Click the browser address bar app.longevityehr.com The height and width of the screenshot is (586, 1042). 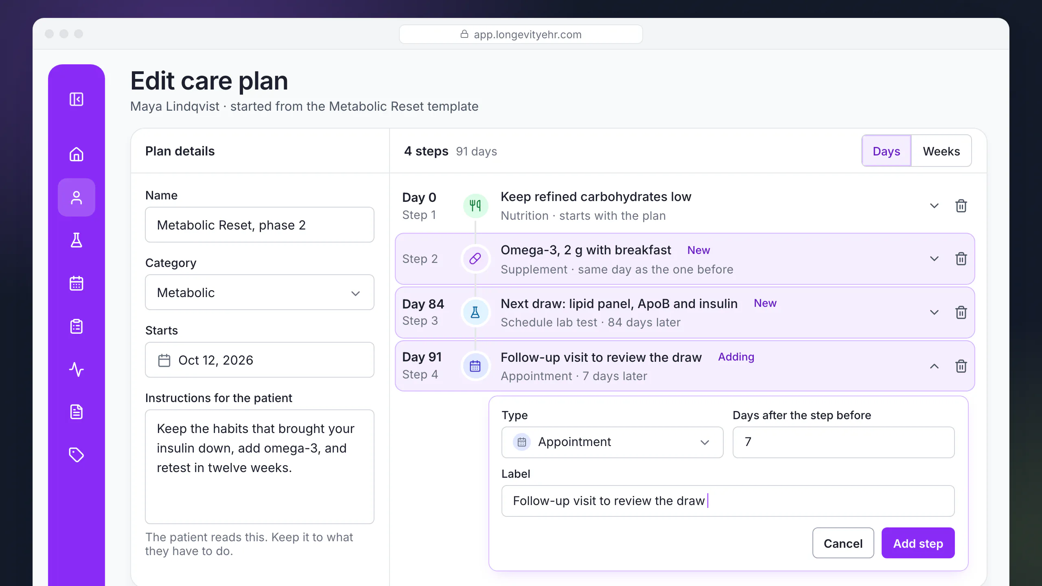[x=521, y=34]
